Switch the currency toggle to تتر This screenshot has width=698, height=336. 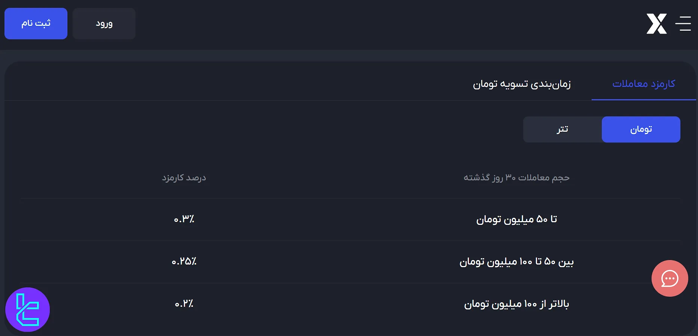click(x=562, y=129)
